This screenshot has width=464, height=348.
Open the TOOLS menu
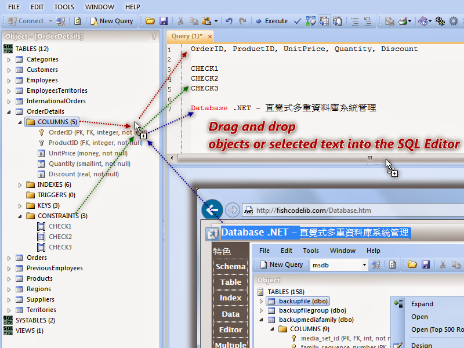[x=64, y=7]
